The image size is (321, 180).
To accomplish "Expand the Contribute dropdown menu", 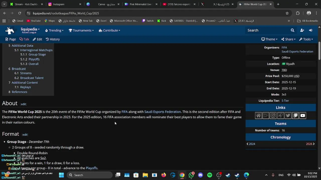I will pyautogui.click(x=110, y=30).
